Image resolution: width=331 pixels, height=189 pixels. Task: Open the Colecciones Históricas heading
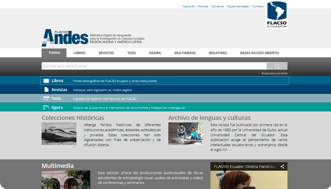coord(73,118)
